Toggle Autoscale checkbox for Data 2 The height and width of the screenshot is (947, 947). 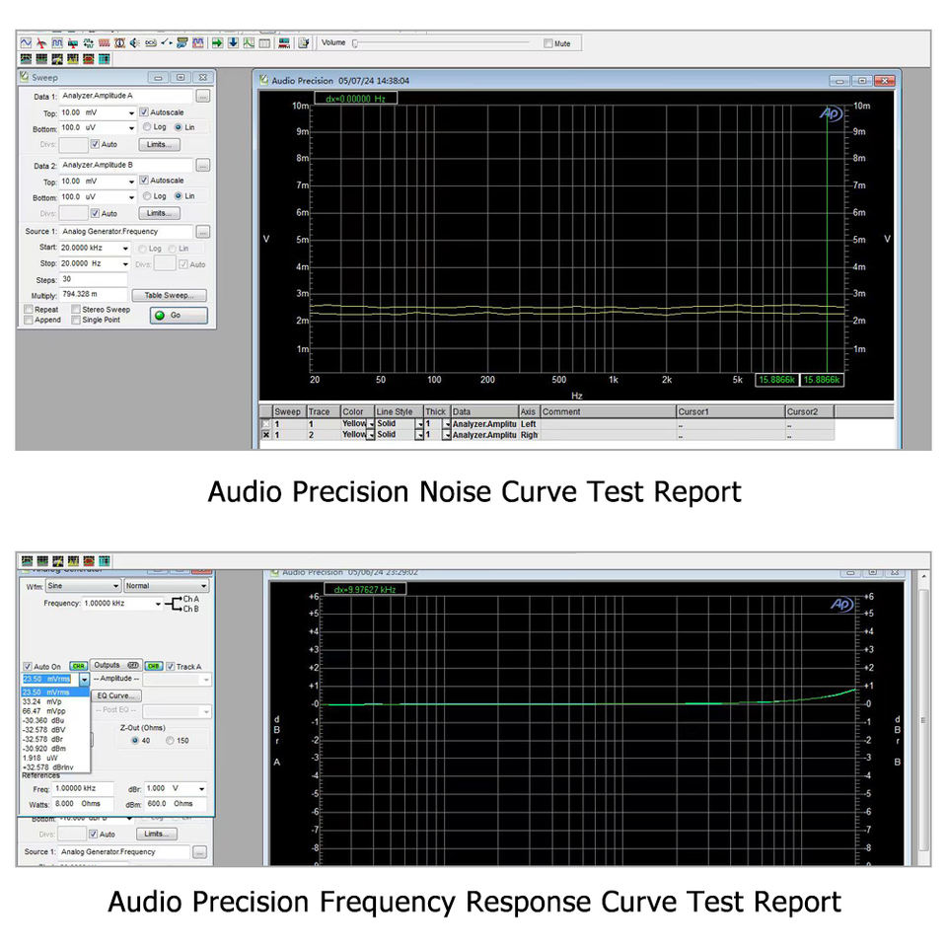pyautogui.click(x=144, y=180)
